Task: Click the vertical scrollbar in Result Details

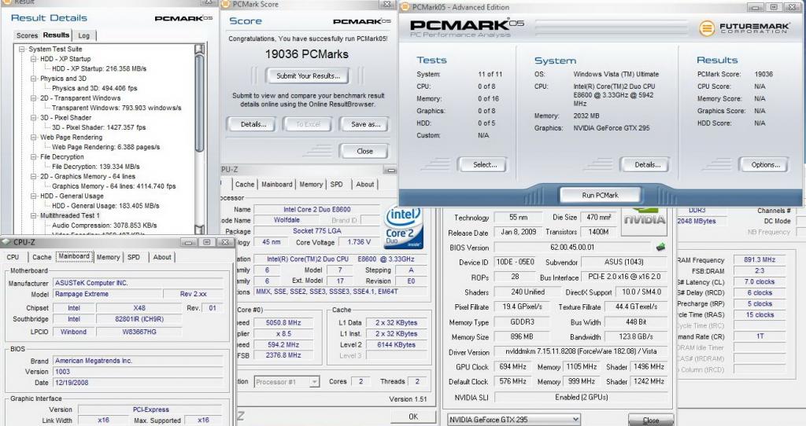Action: pos(199,138)
